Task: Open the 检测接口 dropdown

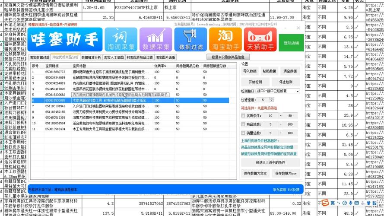Action: (x=278, y=91)
